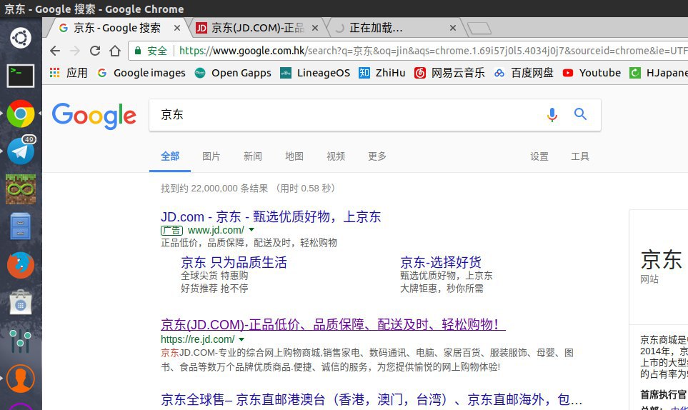This screenshot has height=410, width=688.
Task: Click the blue magnifier search button
Action: 580,114
